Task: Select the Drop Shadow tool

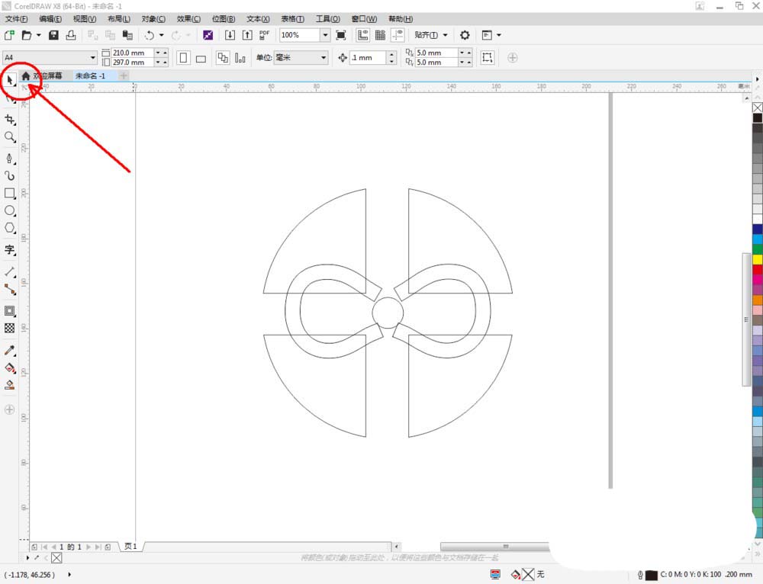Action: click(x=10, y=311)
